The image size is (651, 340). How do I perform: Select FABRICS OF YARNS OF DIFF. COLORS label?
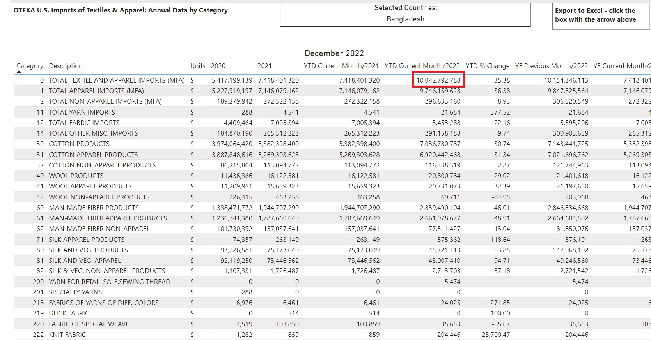click(x=104, y=303)
